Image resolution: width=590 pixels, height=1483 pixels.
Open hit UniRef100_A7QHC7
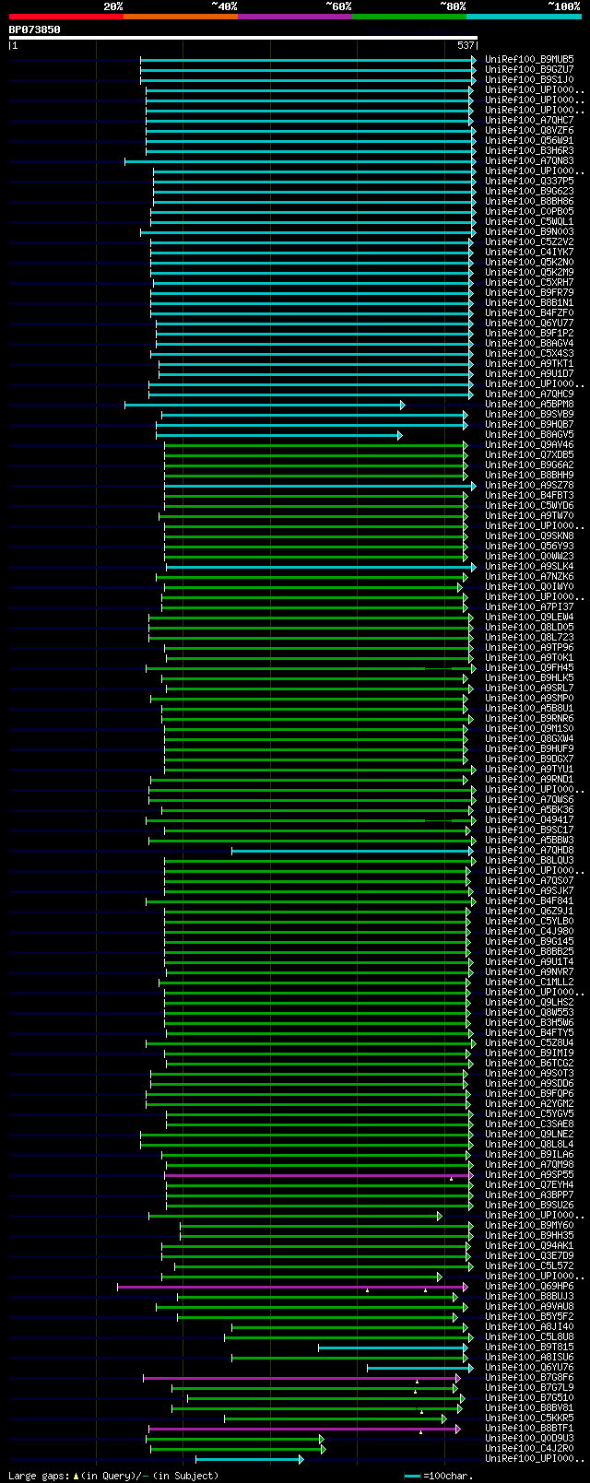tap(529, 120)
